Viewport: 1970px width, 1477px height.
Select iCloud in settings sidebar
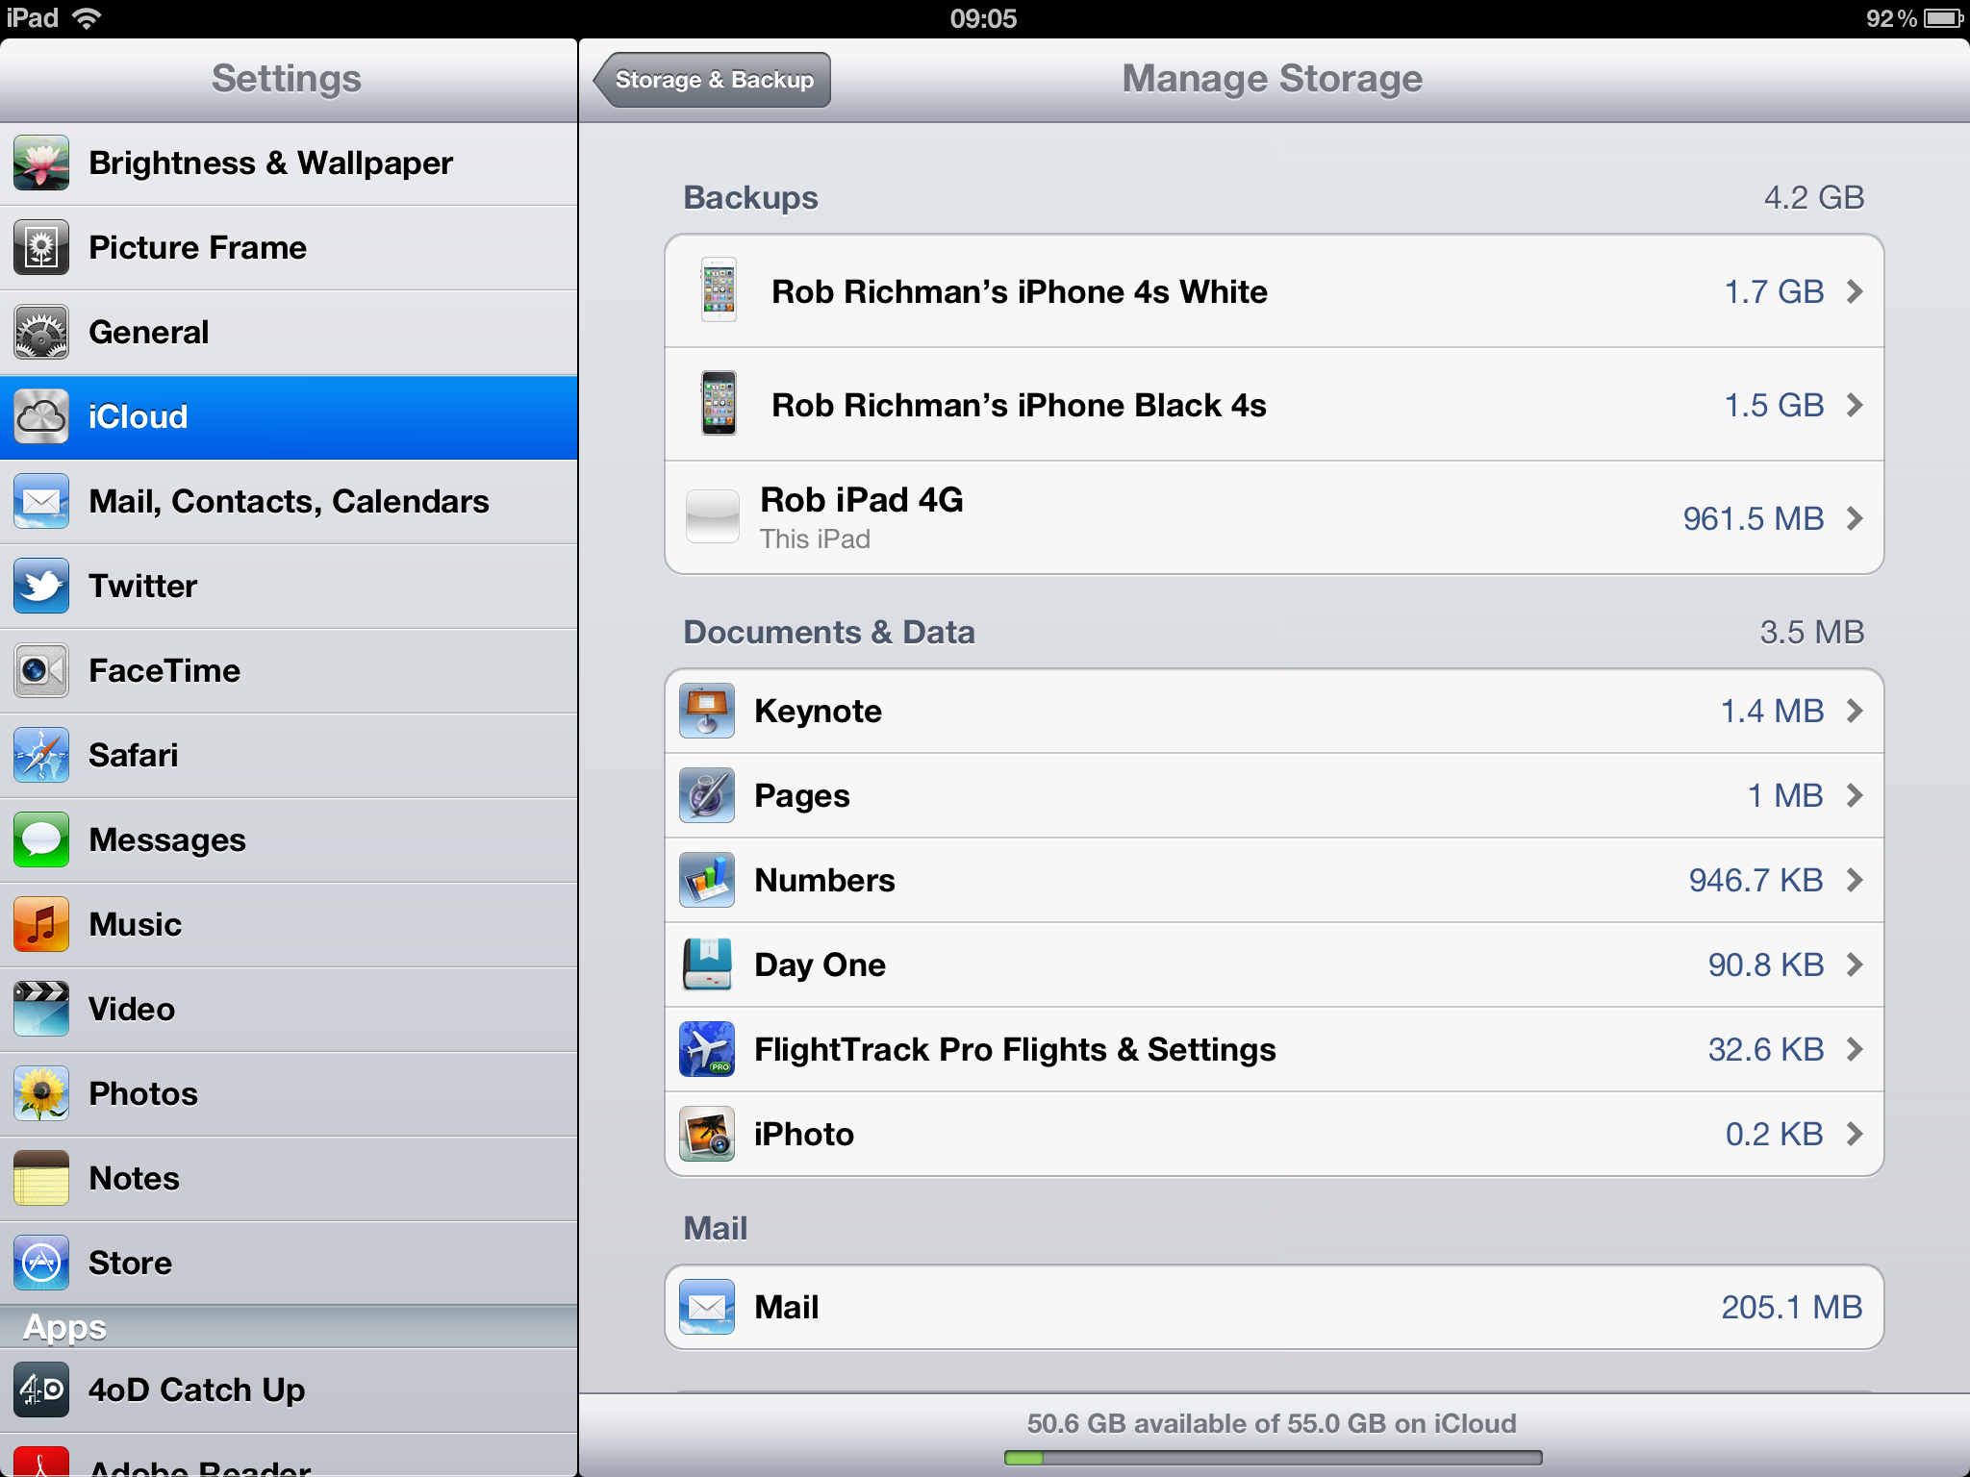[289, 417]
